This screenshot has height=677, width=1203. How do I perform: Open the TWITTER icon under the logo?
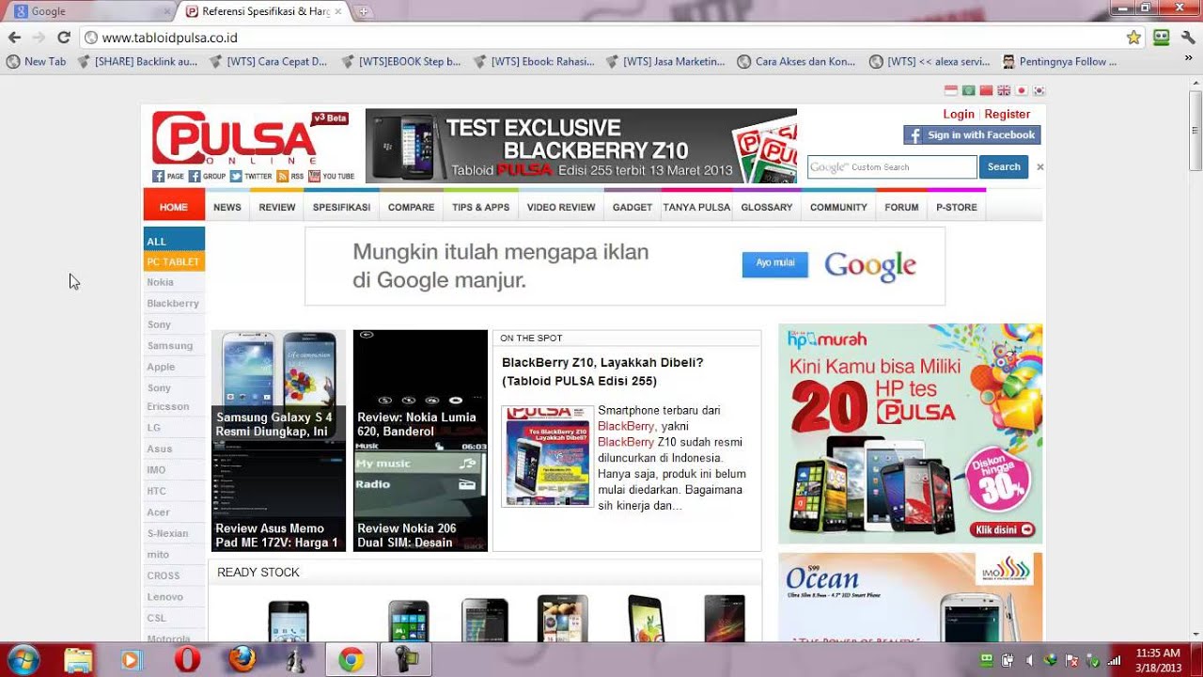click(x=250, y=176)
